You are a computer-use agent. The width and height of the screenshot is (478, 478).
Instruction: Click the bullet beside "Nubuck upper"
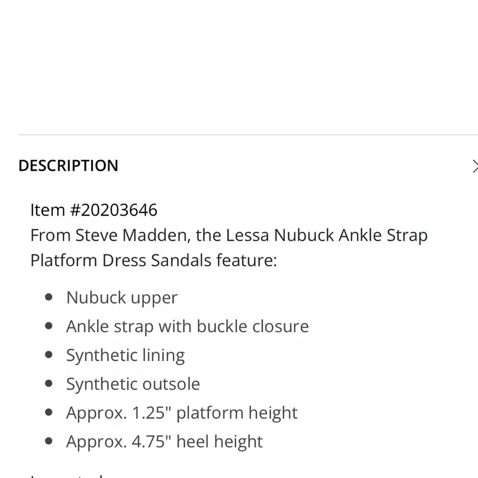coord(49,297)
